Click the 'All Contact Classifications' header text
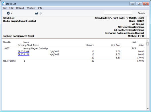 click(129, 30)
